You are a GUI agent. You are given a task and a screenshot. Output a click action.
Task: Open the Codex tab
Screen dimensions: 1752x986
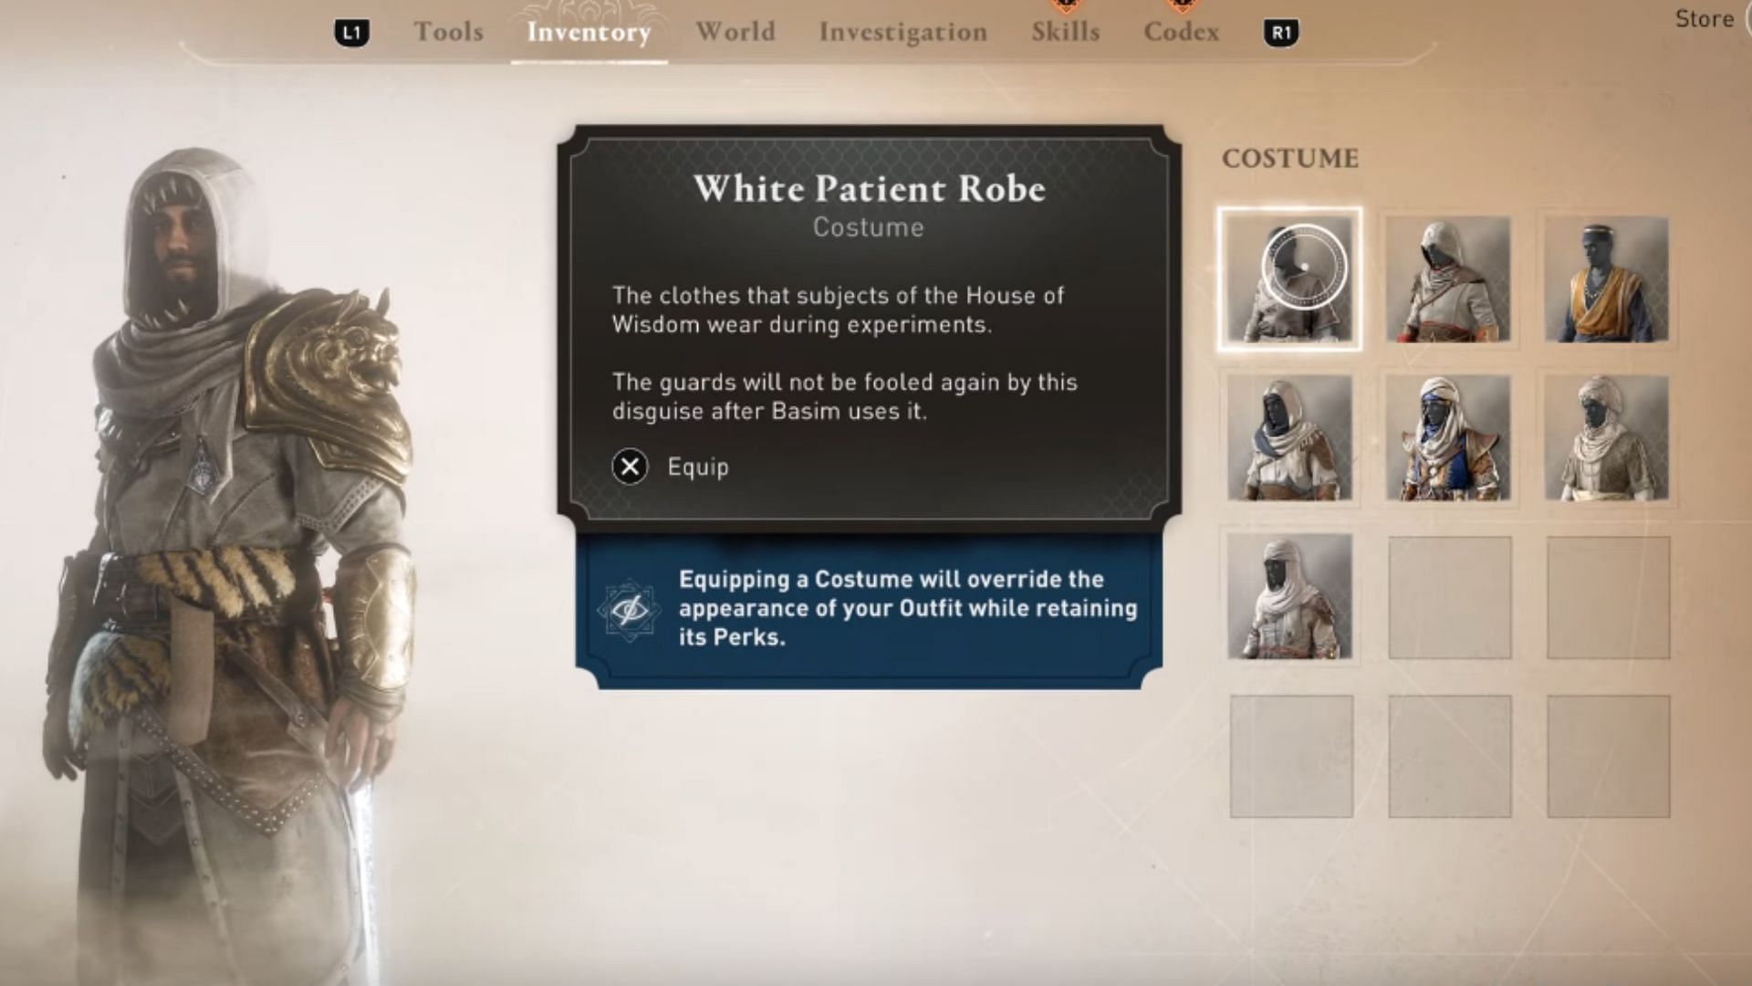pyautogui.click(x=1182, y=32)
